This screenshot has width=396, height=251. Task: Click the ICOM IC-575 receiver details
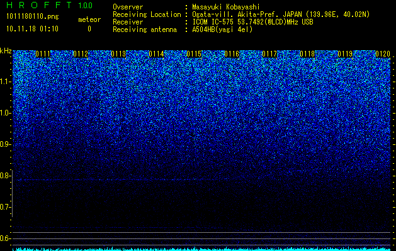click(252, 22)
